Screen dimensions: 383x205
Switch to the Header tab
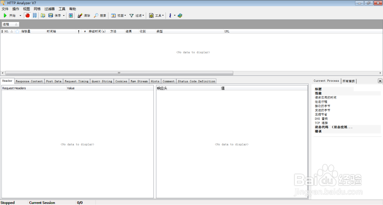7,81
